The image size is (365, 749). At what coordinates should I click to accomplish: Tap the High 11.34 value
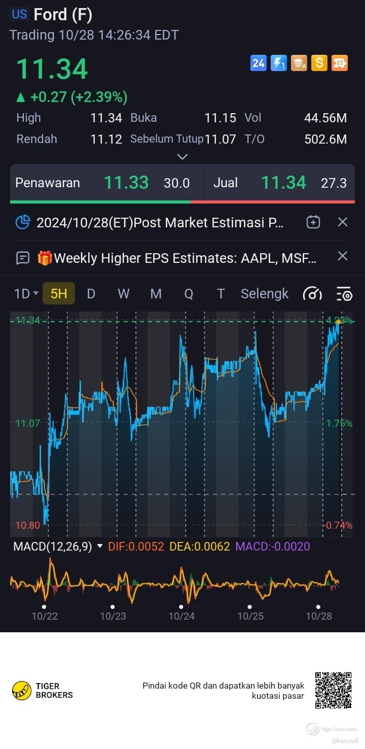pyautogui.click(x=106, y=118)
